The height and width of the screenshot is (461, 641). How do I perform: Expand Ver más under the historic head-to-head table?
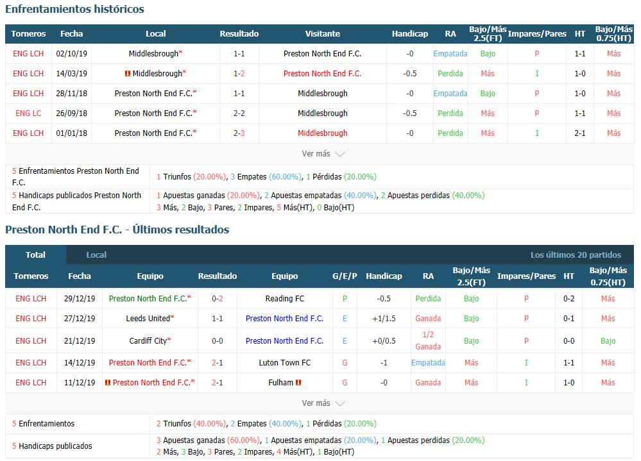[323, 154]
